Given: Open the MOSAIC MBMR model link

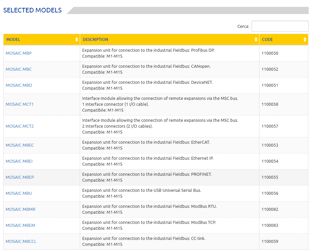Looking at the screenshot, I should 20,209.
